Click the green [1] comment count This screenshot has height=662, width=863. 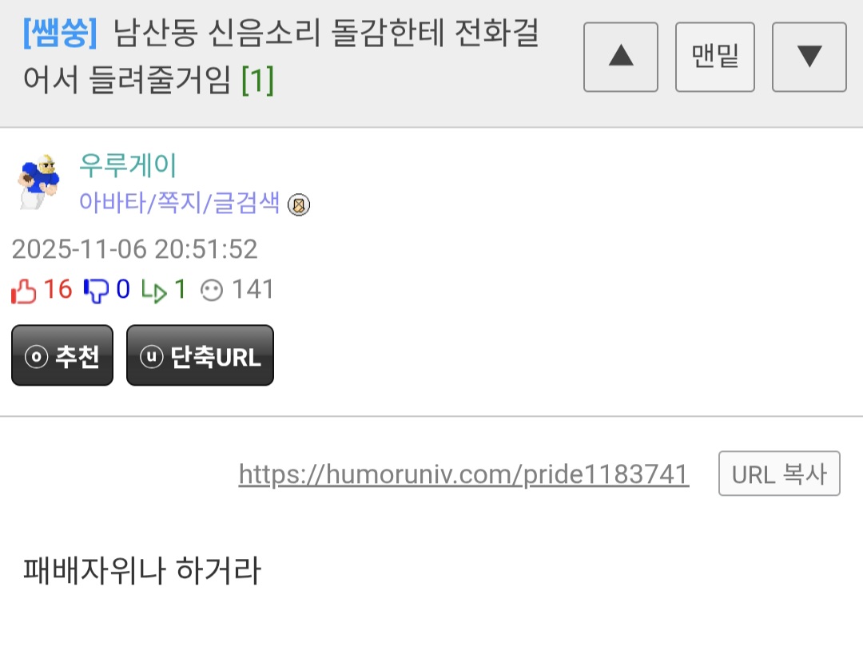257,81
